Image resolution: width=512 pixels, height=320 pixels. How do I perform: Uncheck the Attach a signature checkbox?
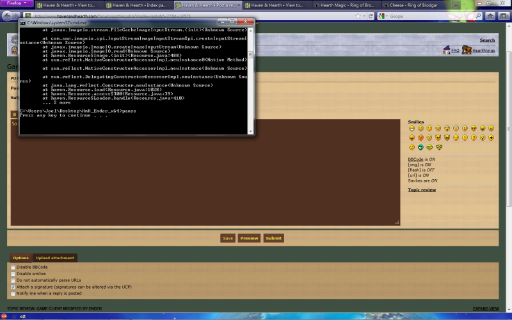click(13, 287)
